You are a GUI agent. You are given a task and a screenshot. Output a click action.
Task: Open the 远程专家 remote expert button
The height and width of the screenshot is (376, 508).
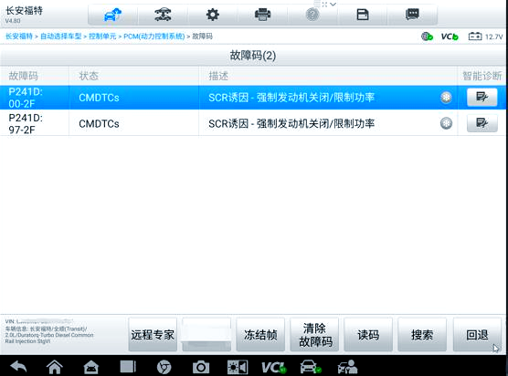153,335
